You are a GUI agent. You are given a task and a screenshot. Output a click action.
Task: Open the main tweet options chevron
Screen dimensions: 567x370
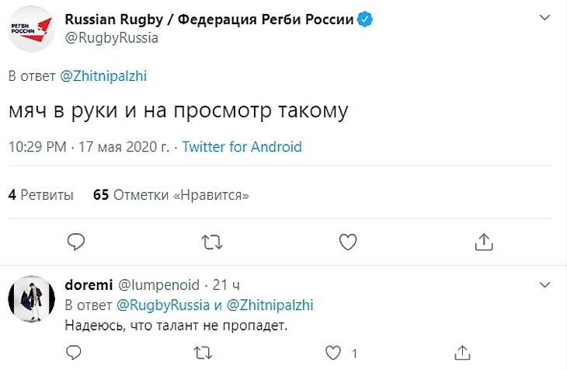click(x=545, y=19)
